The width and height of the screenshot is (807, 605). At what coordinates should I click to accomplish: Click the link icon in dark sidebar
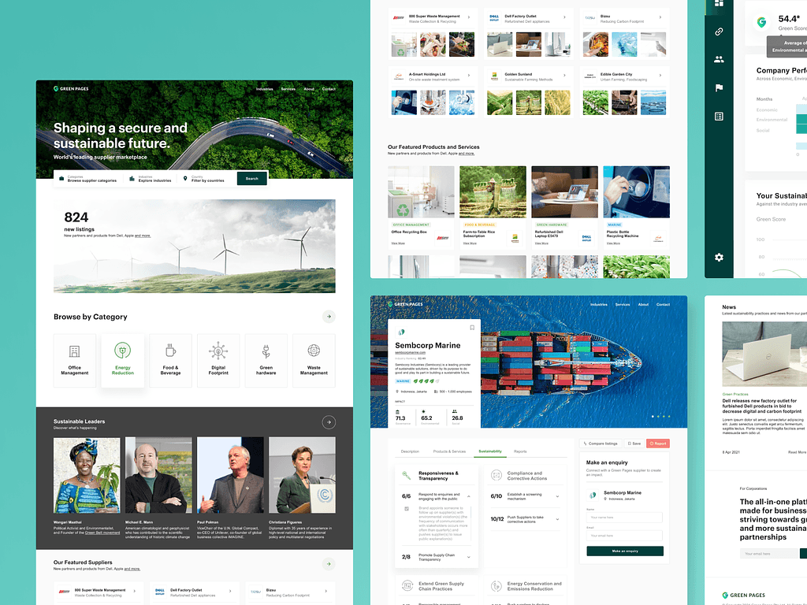tap(719, 32)
